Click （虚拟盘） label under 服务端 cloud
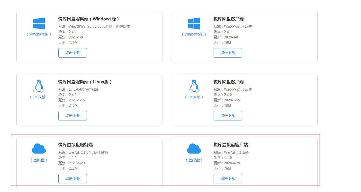 tap(39, 160)
